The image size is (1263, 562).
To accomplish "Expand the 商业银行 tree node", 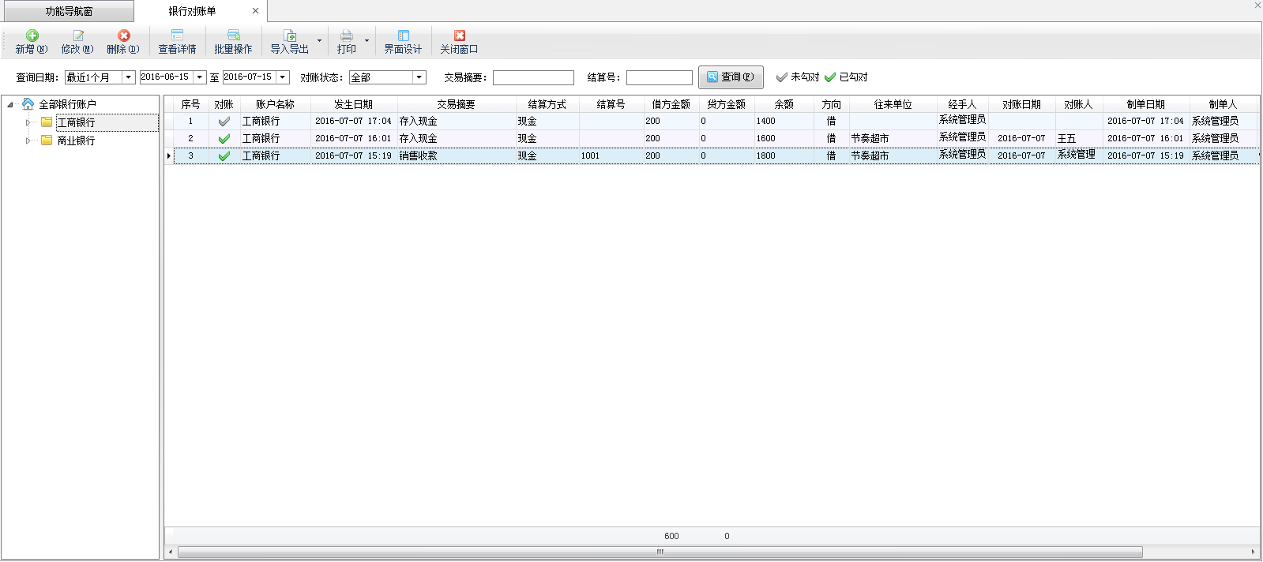I will coord(28,140).
